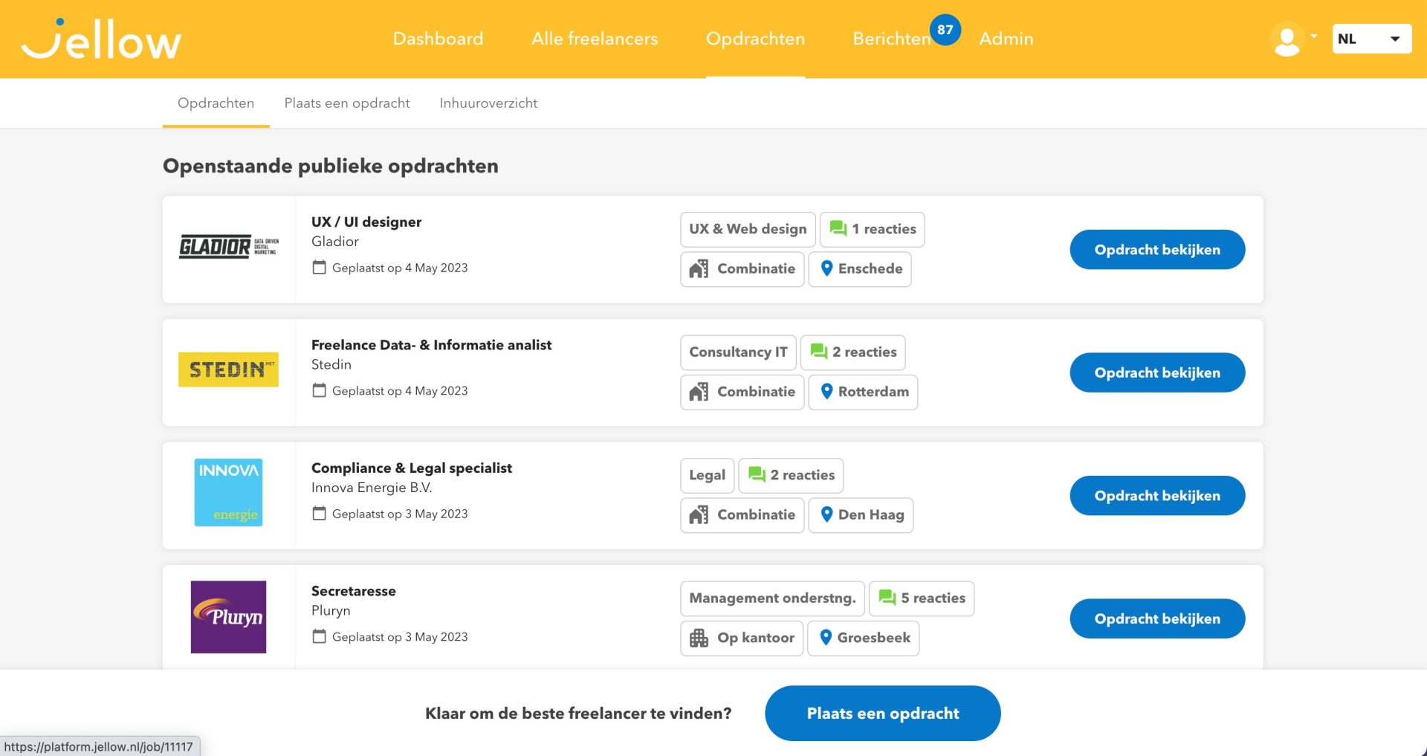Click the location pin icon for Groesbeek

824,638
